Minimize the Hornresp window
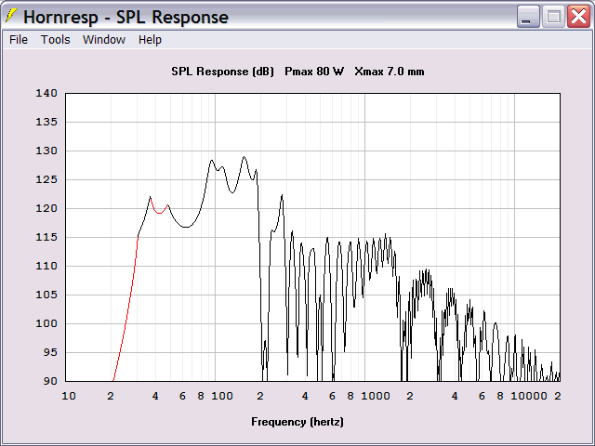The image size is (595, 446). click(x=528, y=17)
